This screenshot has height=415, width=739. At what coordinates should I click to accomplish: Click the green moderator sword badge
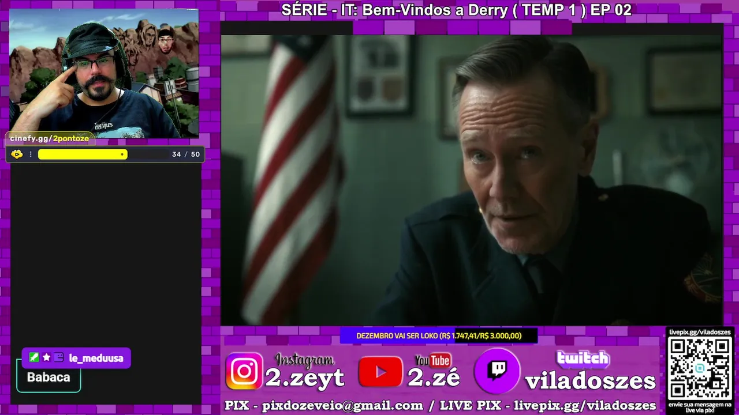pyautogui.click(x=34, y=357)
